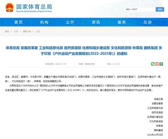This screenshot has height=139, width=168.
Task: Click 正文 in the breadcrumb
Action: click(38, 31)
